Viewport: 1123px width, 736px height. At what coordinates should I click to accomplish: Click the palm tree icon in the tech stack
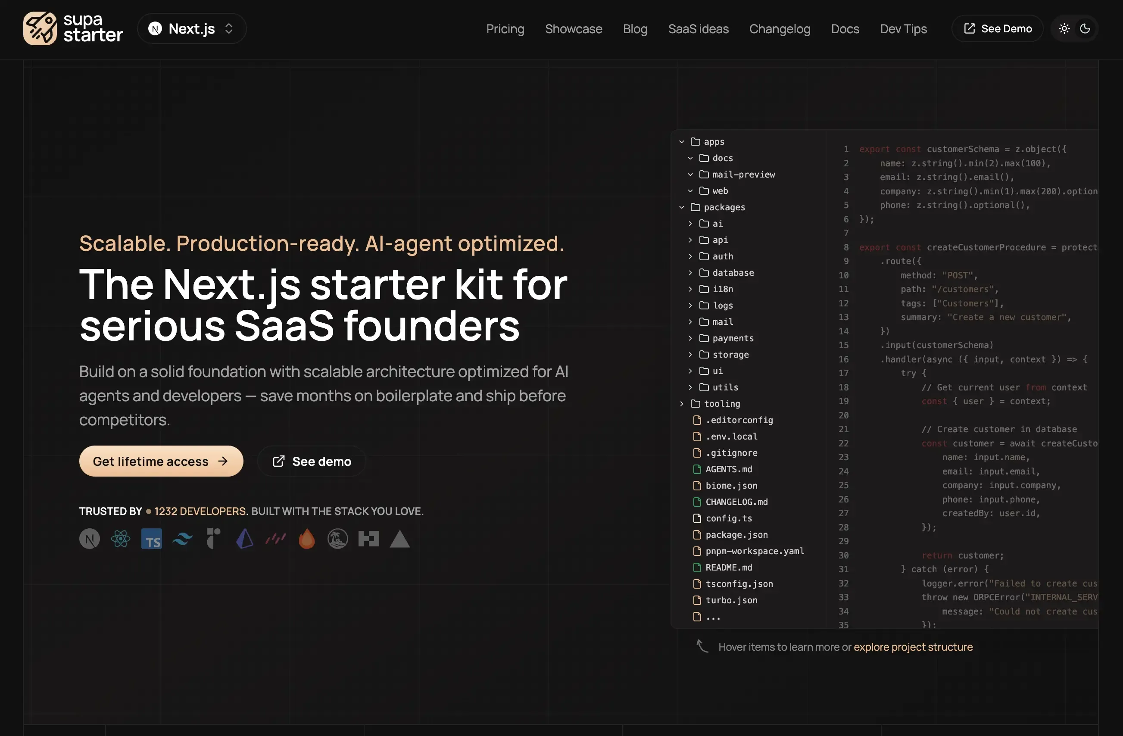click(x=337, y=539)
